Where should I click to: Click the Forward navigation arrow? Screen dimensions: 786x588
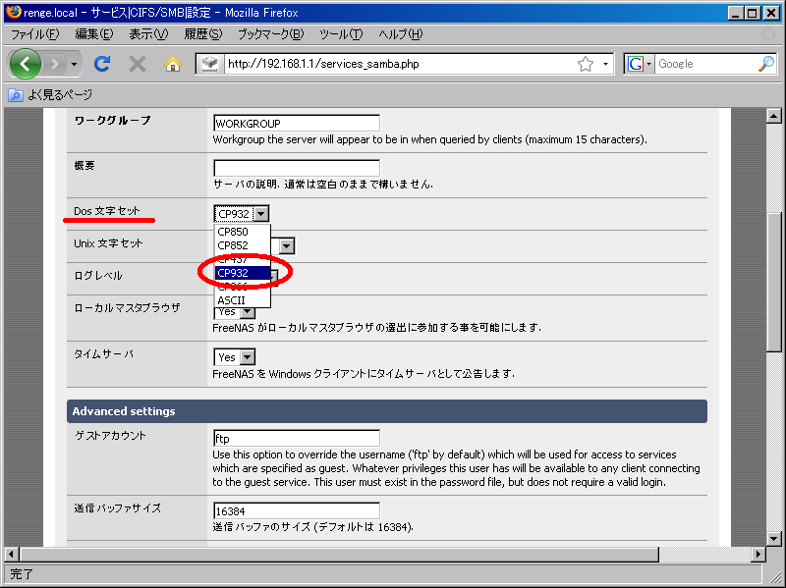(54, 64)
